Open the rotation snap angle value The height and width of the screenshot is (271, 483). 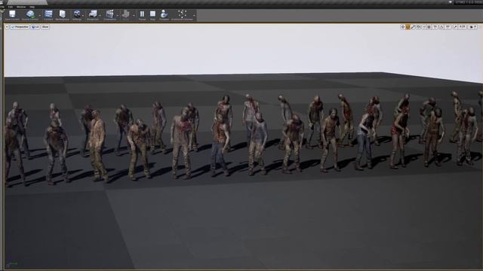[x=448, y=27]
